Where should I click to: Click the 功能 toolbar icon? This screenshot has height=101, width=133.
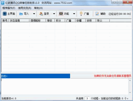tap(61, 14)
